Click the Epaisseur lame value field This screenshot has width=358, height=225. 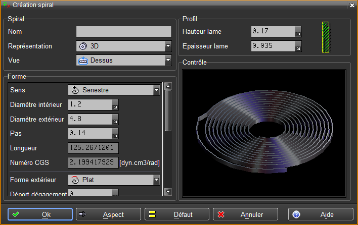pos(273,46)
